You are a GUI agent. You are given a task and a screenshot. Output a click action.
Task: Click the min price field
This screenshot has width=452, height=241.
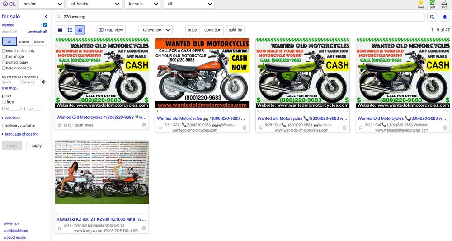click(12, 109)
